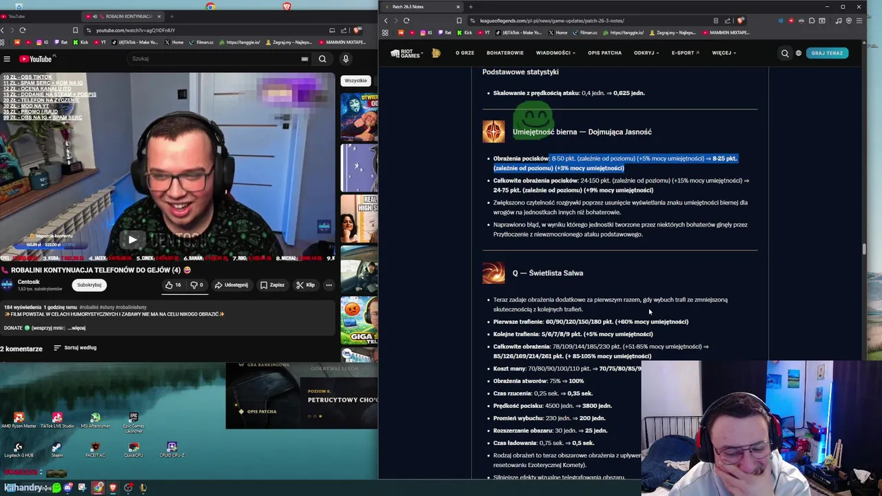Click the league page vertical scrollbar
This screenshot has width=882, height=496.
(x=863, y=248)
